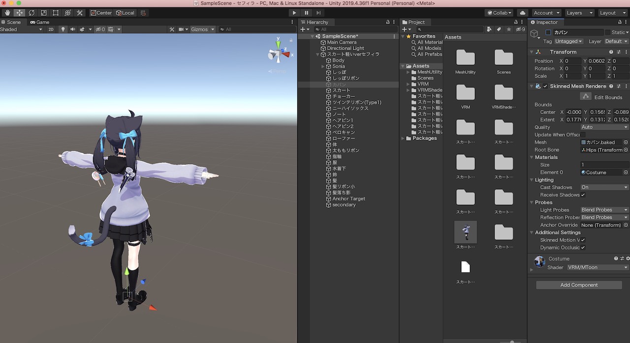Select the Rect Transform tool
This screenshot has height=343, width=630.
coord(55,12)
